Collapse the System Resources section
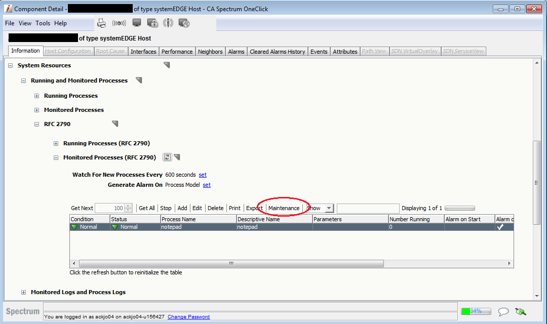The width and height of the screenshot is (547, 324). click(x=11, y=66)
